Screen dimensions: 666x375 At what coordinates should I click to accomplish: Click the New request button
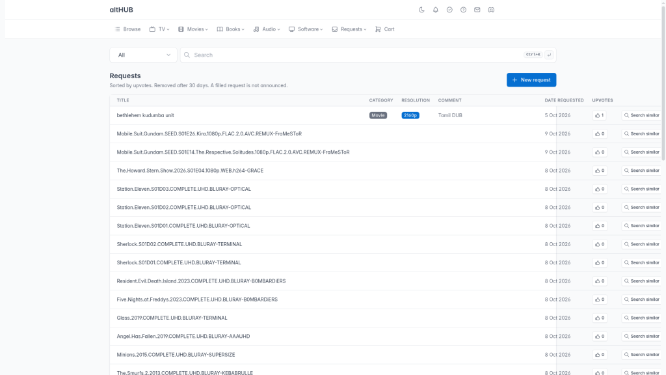tap(531, 80)
